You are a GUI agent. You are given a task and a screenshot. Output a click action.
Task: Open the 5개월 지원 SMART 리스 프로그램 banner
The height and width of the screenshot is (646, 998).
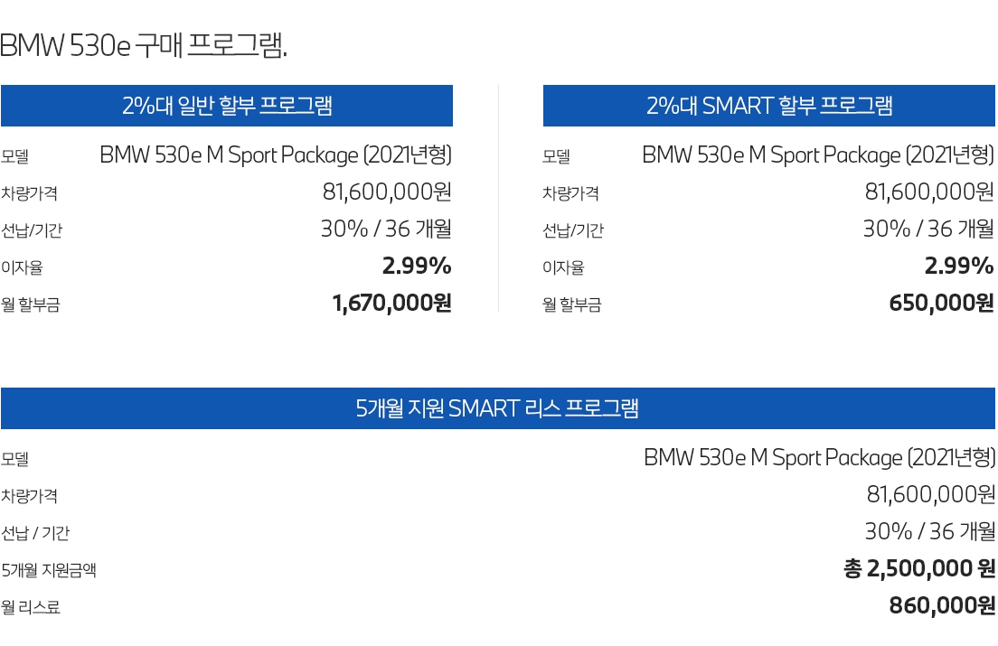498,408
